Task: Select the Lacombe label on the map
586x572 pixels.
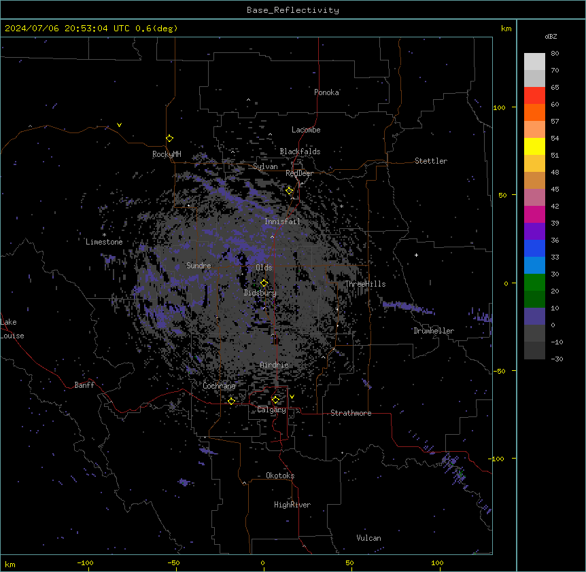Action: pos(306,130)
